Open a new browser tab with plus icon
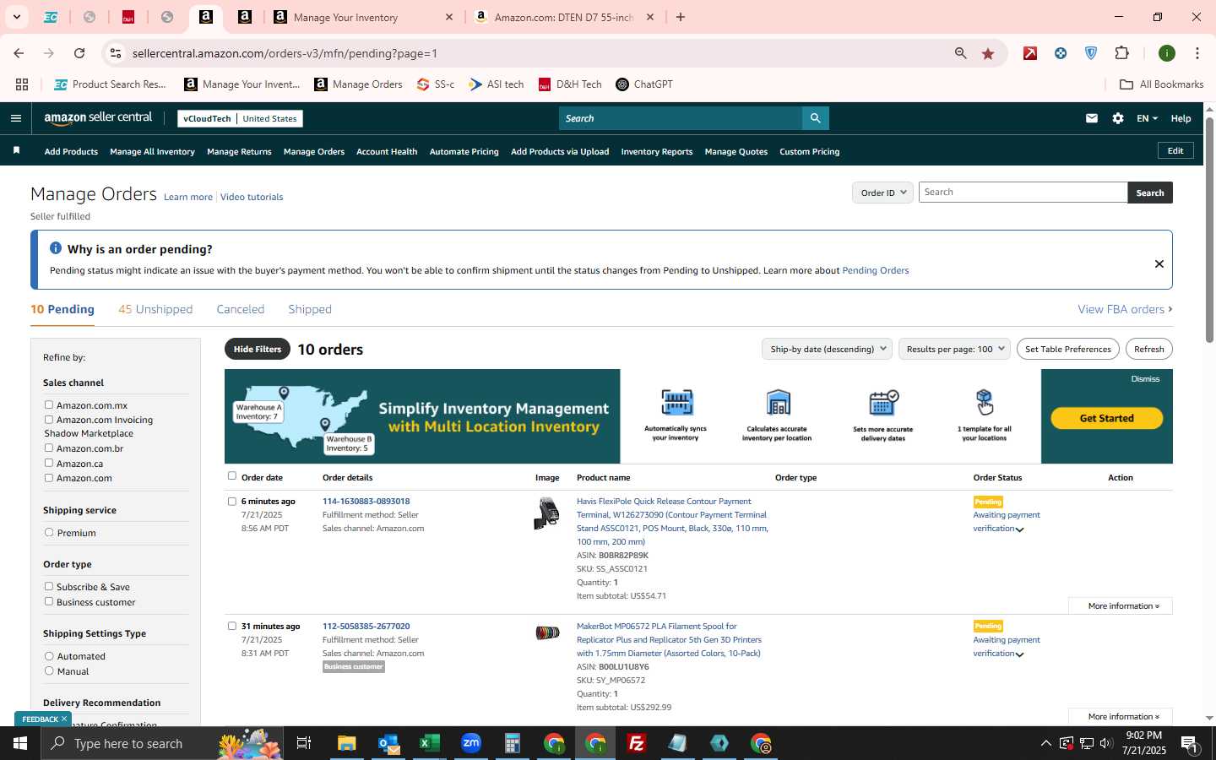This screenshot has width=1216, height=760. point(680,17)
